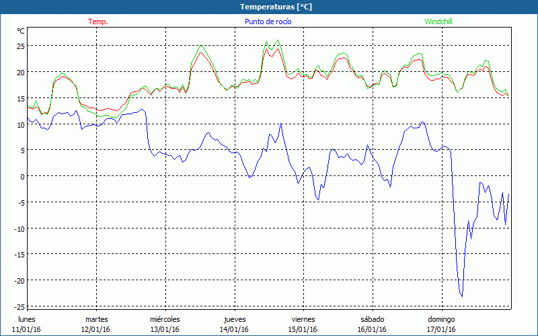Click the Temperaturas [ºC] chart title bar
The image size is (538, 336).
click(268, 7)
